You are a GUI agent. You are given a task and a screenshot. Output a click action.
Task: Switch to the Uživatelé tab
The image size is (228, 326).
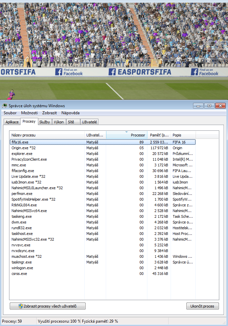tap(89, 122)
